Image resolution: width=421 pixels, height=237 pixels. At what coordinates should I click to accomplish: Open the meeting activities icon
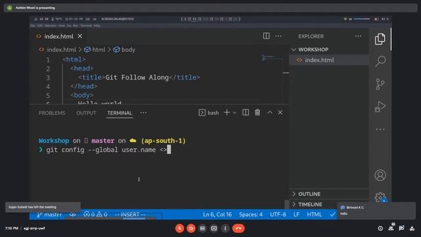click(412, 228)
